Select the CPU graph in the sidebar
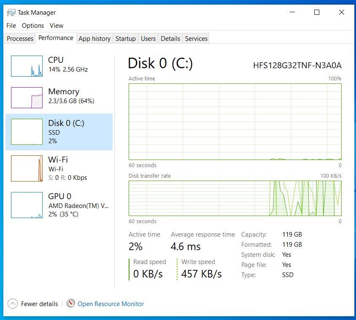The image size is (356, 320). 27,66
